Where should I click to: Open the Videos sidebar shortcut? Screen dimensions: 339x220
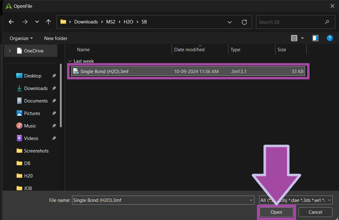(x=31, y=138)
